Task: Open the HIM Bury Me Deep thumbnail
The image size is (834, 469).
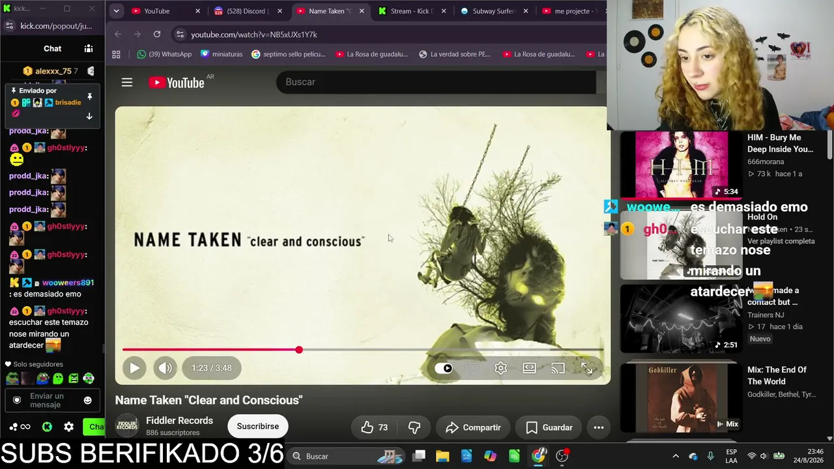Action: (x=681, y=164)
